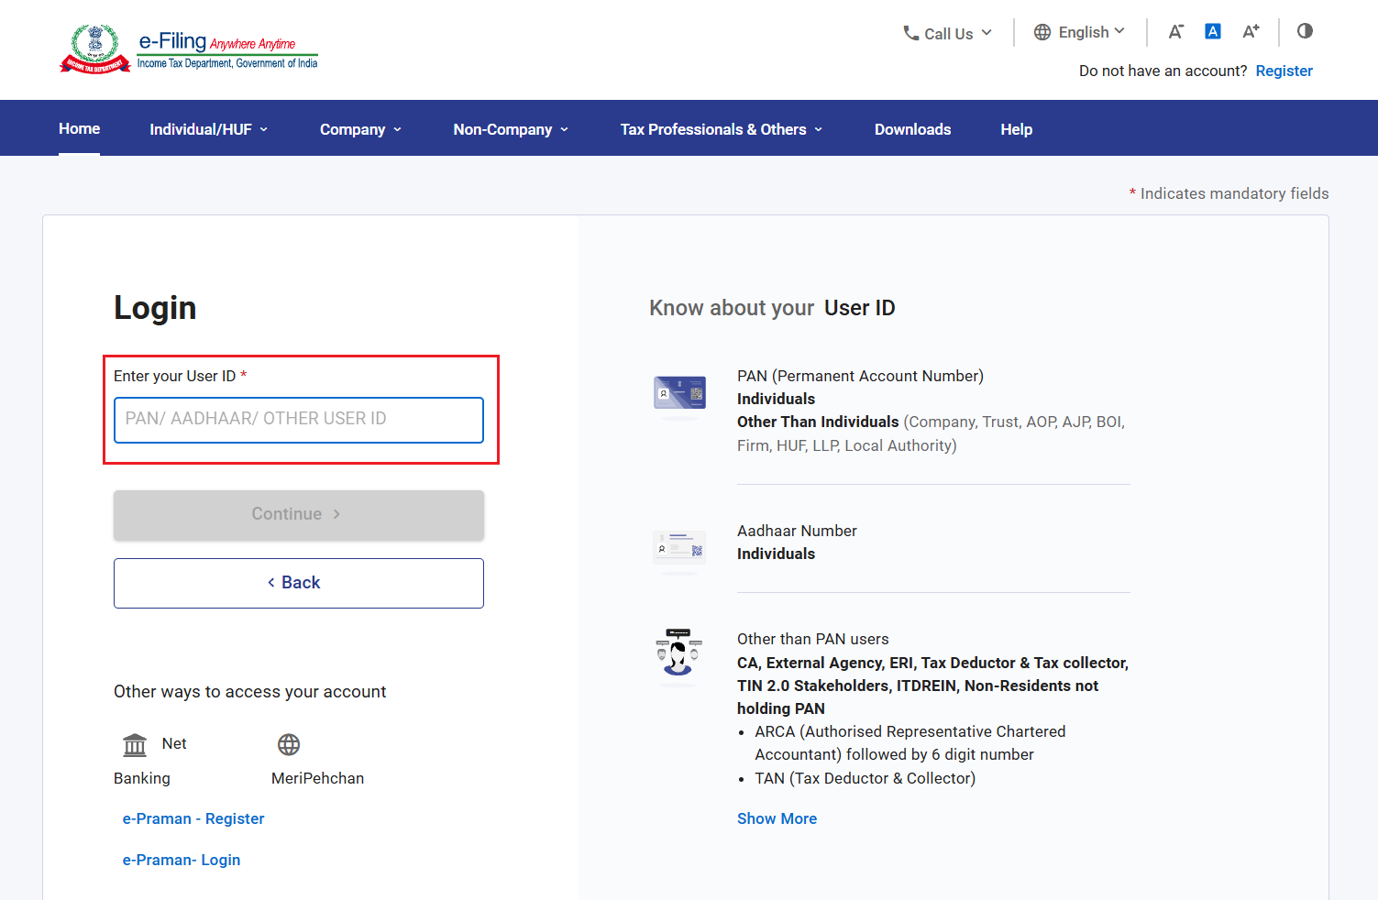Click the Register link
Viewport: 1378px width, 900px height.
pyautogui.click(x=1284, y=71)
